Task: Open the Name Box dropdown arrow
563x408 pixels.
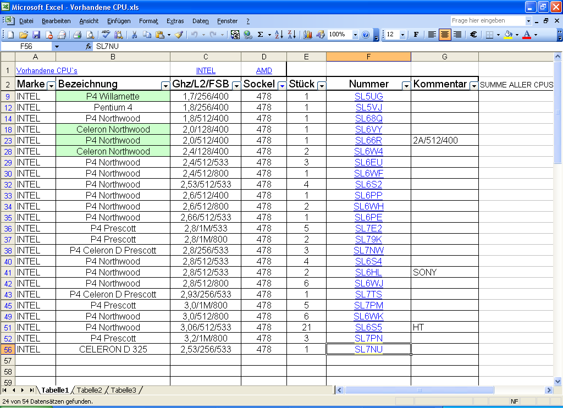Action: 57,46
